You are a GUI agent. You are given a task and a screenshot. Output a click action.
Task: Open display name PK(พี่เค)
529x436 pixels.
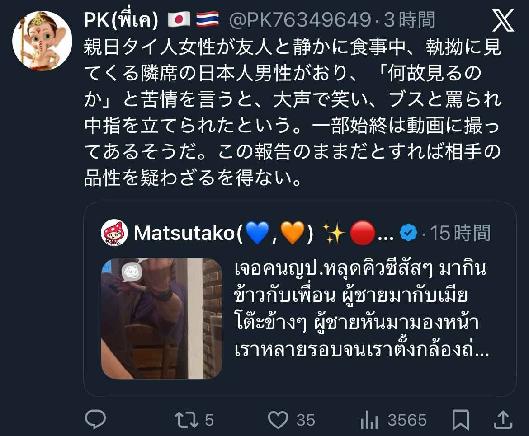[121, 20]
